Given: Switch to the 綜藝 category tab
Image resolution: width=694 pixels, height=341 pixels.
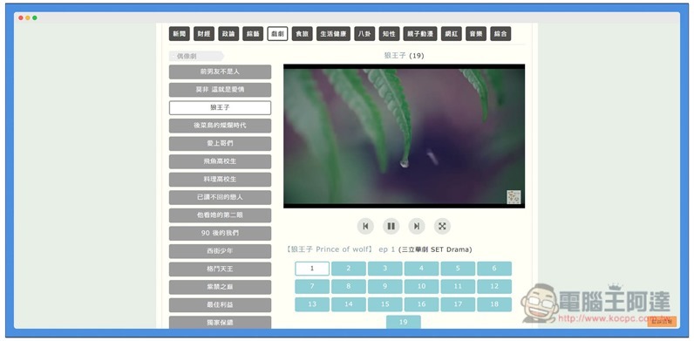Looking at the screenshot, I should pyautogui.click(x=253, y=34).
